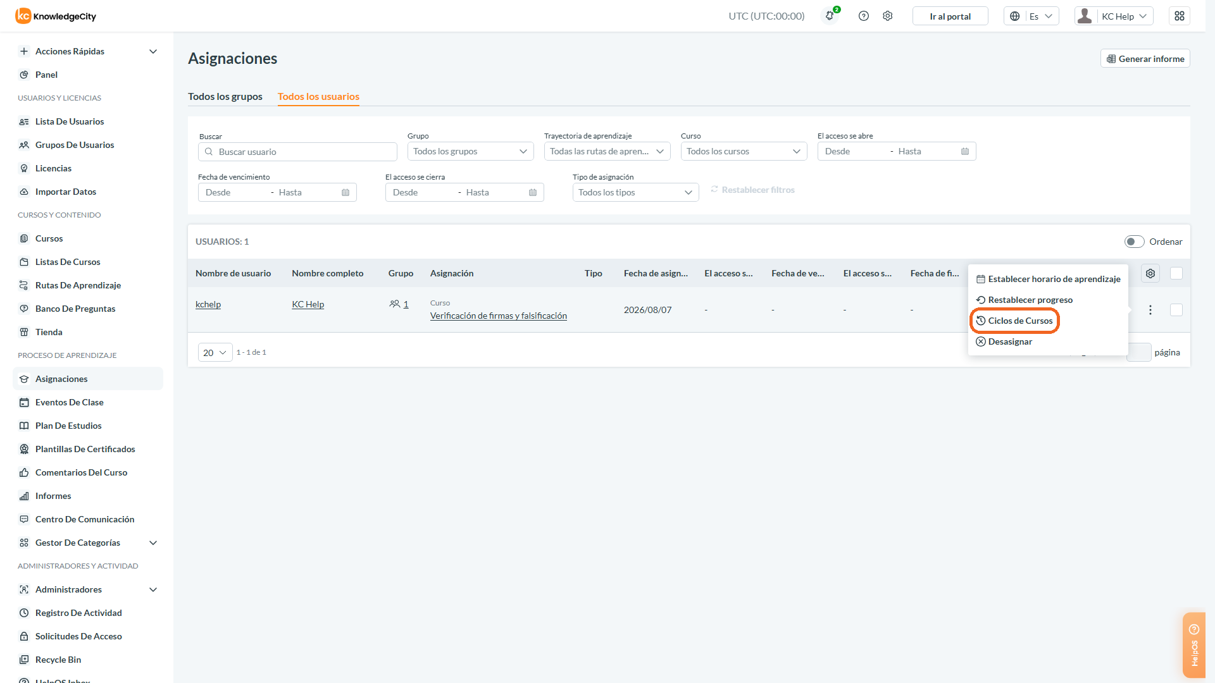
Task: Choose Ciclos de Cursos menu option
Action: click(x=1014, y=321)
